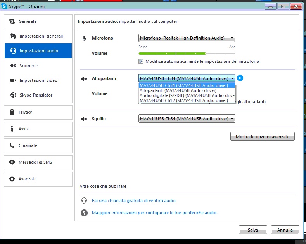Screen dimensions: 306x244
Task: Go to Suonerie settings
Action: [38, 66]
